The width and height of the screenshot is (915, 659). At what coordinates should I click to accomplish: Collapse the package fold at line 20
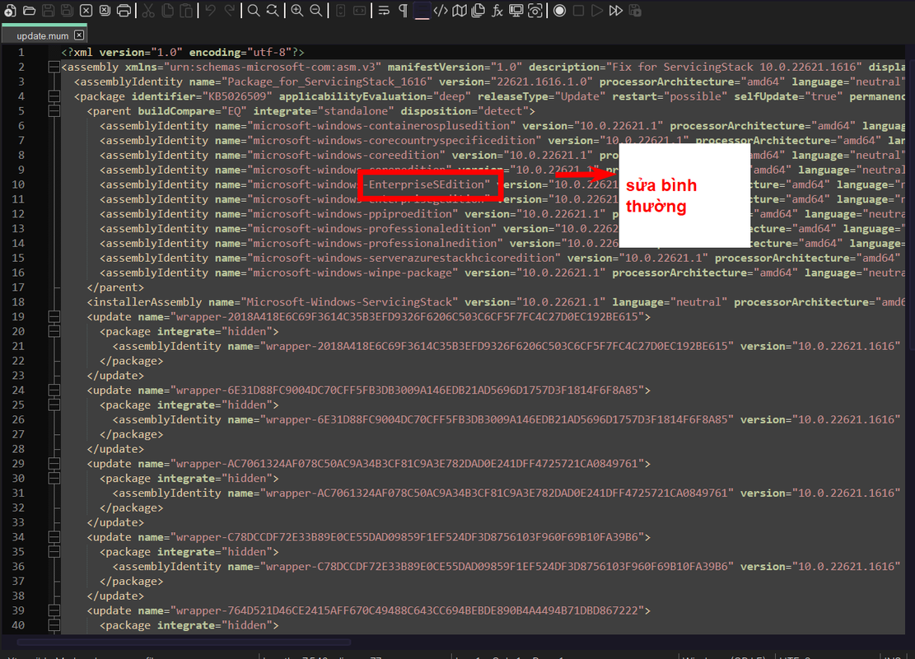(54, 331)
